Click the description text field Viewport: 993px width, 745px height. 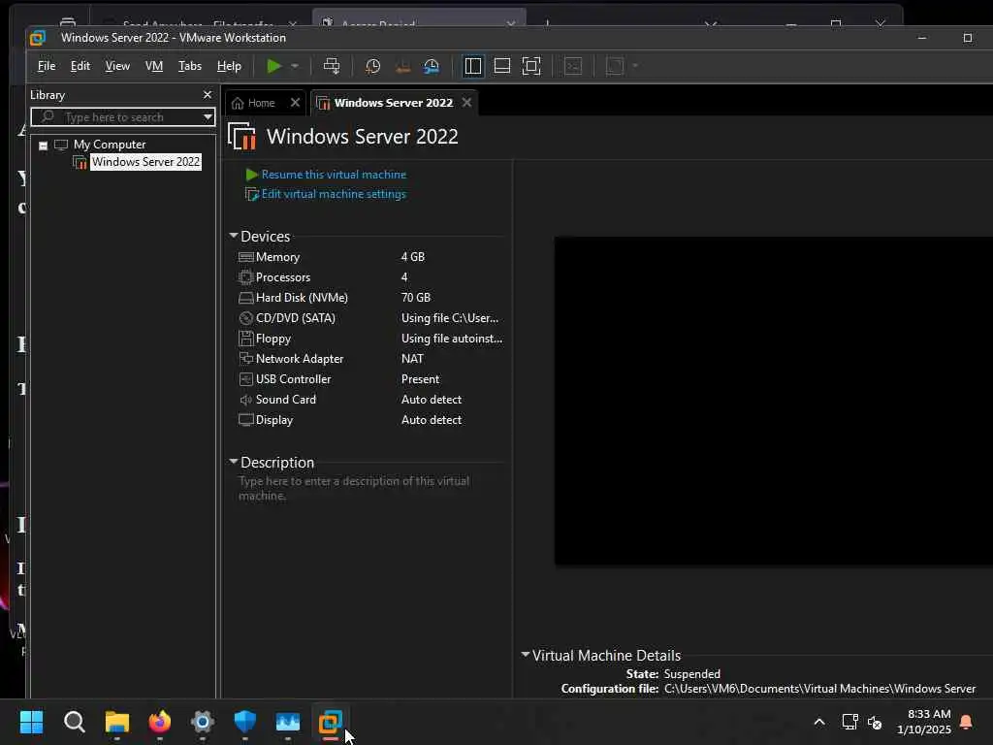369,489
